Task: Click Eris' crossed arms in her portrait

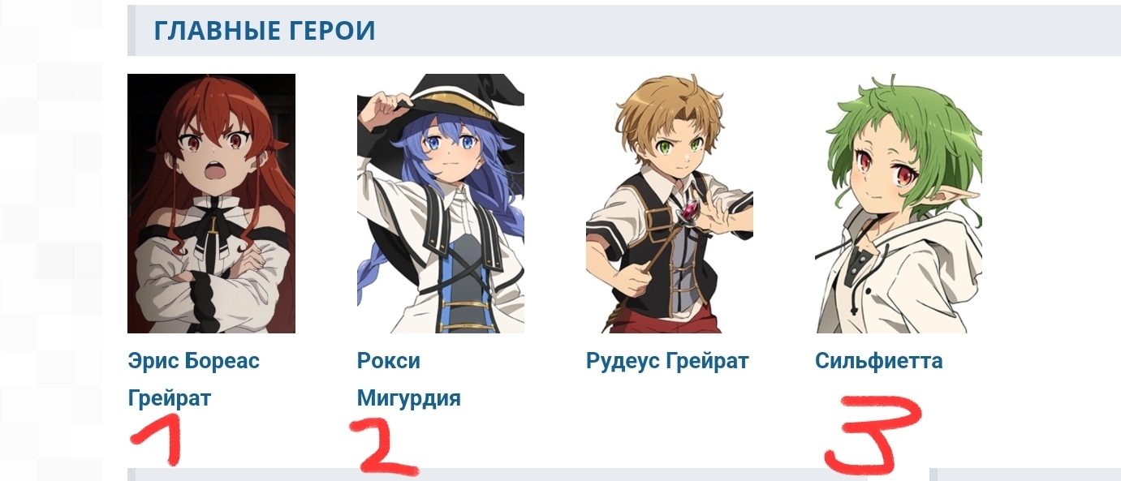Action: (213, 274)
